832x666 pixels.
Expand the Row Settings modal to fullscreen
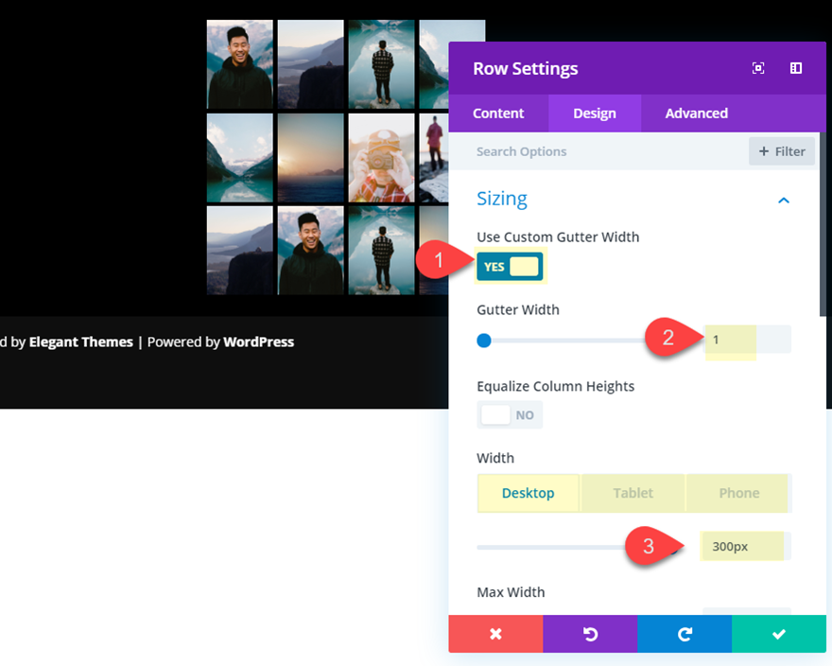[x=757, y=68]
